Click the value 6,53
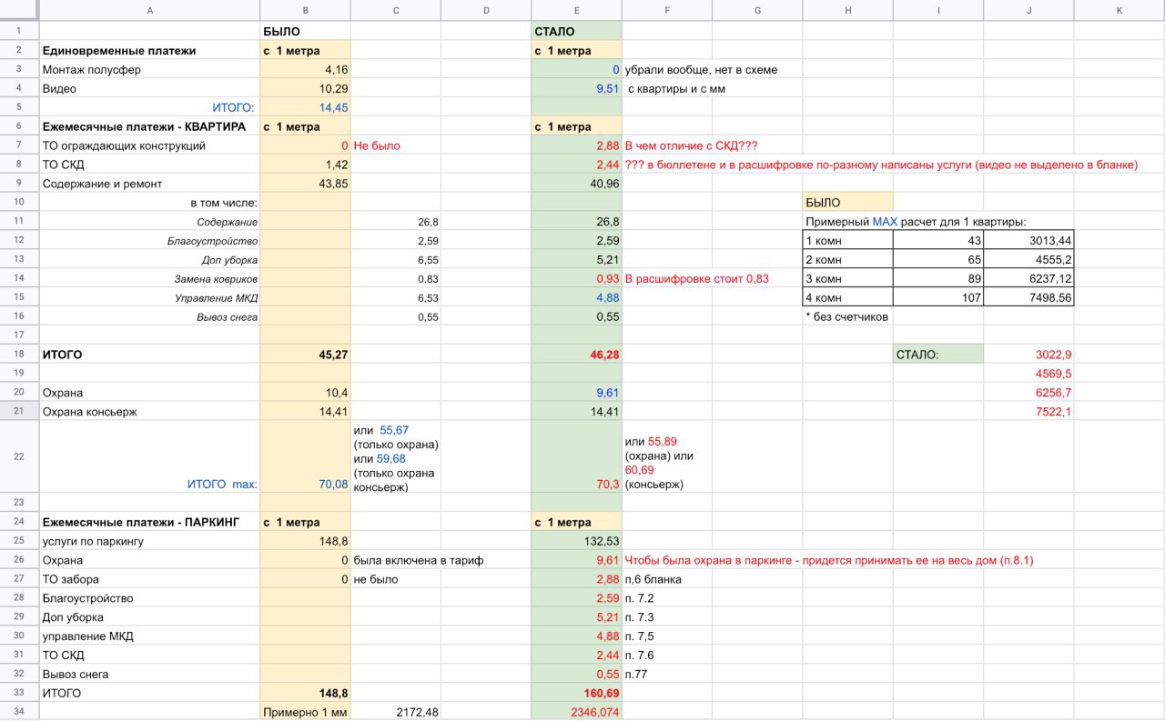Screen dimensions: 1165x721 396,297
